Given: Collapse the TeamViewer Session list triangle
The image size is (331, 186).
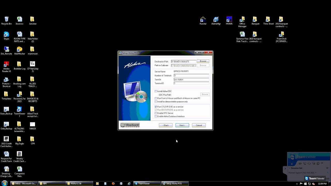Looking at the screenshot, I should (x=290, y=168).
